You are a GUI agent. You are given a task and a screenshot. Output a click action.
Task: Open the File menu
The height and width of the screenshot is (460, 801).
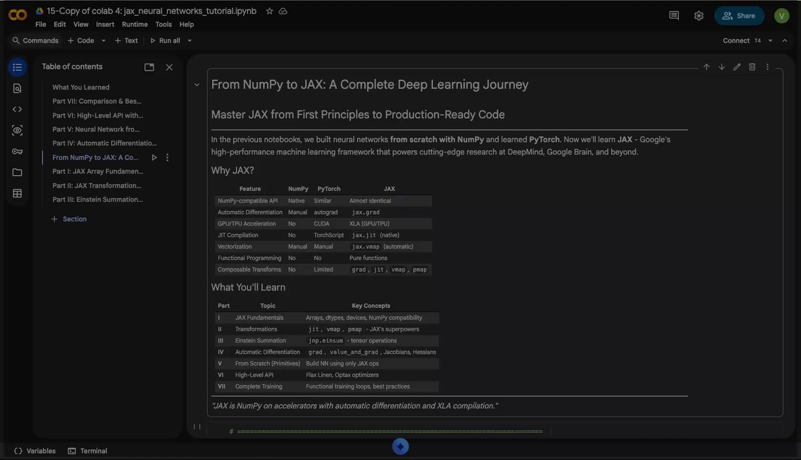[x=41, y=24]
